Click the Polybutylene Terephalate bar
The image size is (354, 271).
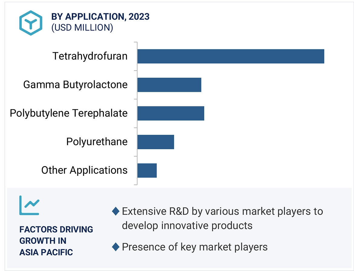[x=171, y=113]
